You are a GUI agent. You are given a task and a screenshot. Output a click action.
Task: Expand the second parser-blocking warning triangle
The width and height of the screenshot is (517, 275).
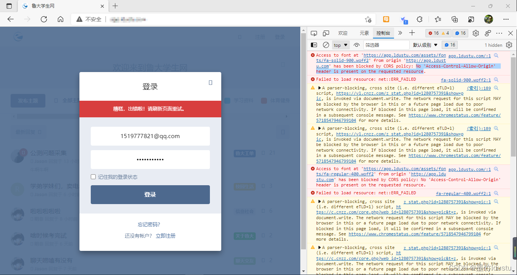(319, 128)
